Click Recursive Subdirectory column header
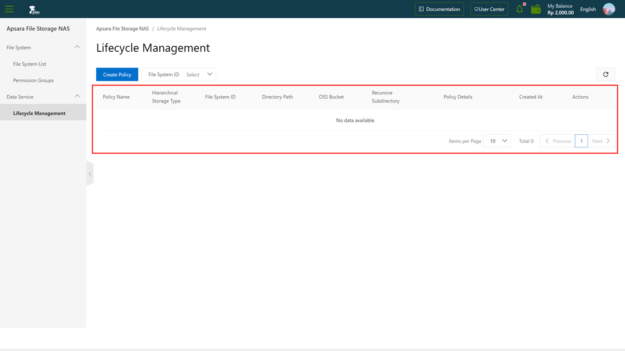 click(386, 97)
